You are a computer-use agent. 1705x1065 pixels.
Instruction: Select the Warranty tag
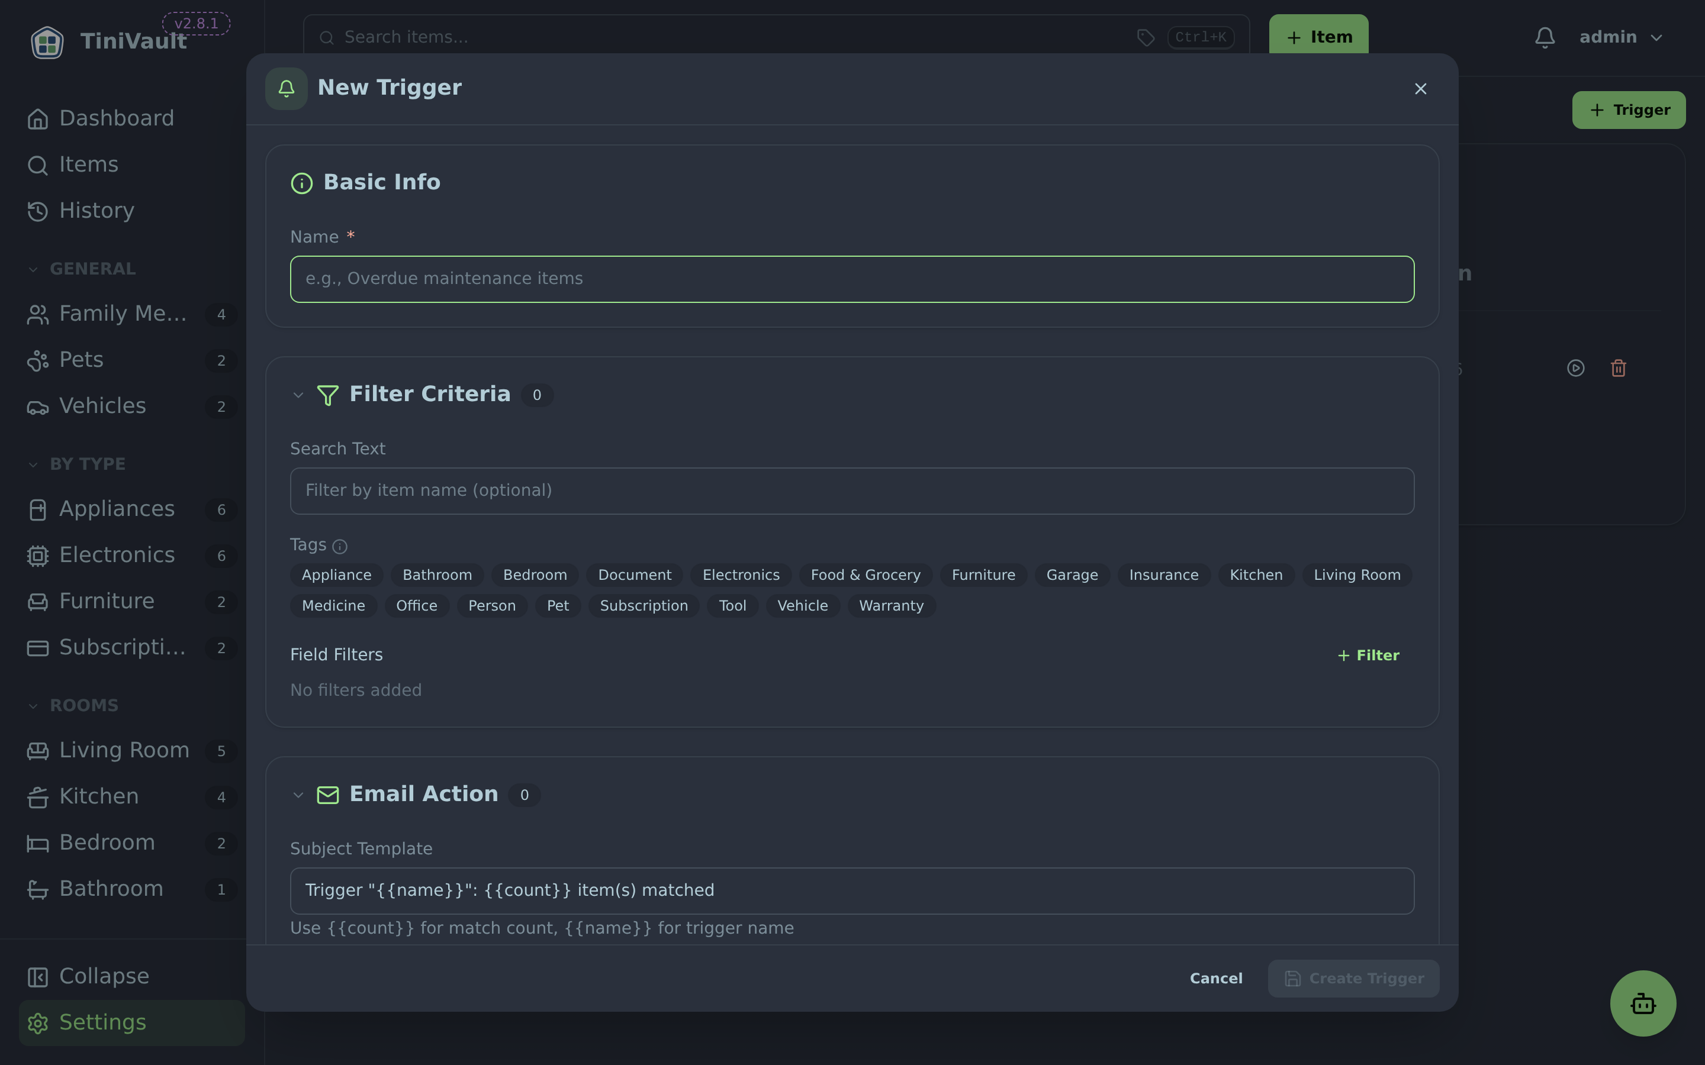(891, 606)
